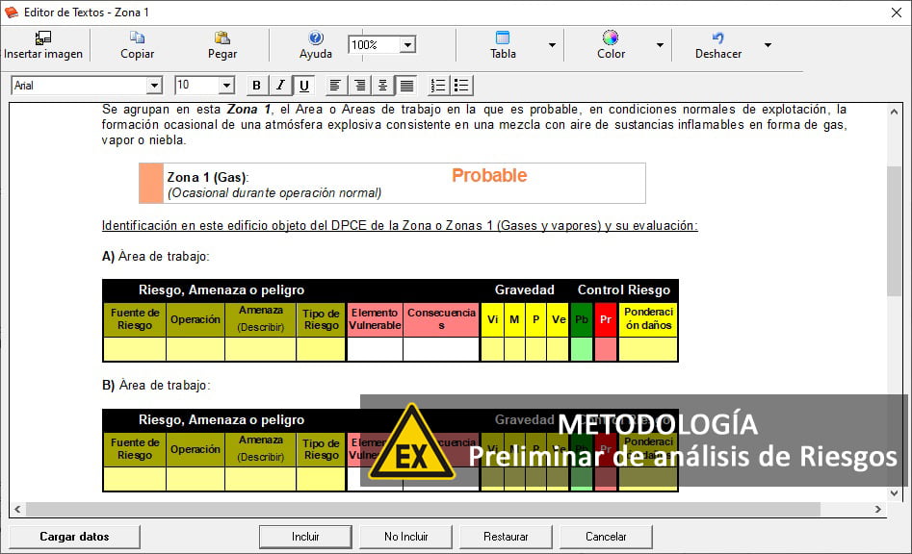Insert bulleted list
Viewport: 912px width, 554px height.
[462, 86]
